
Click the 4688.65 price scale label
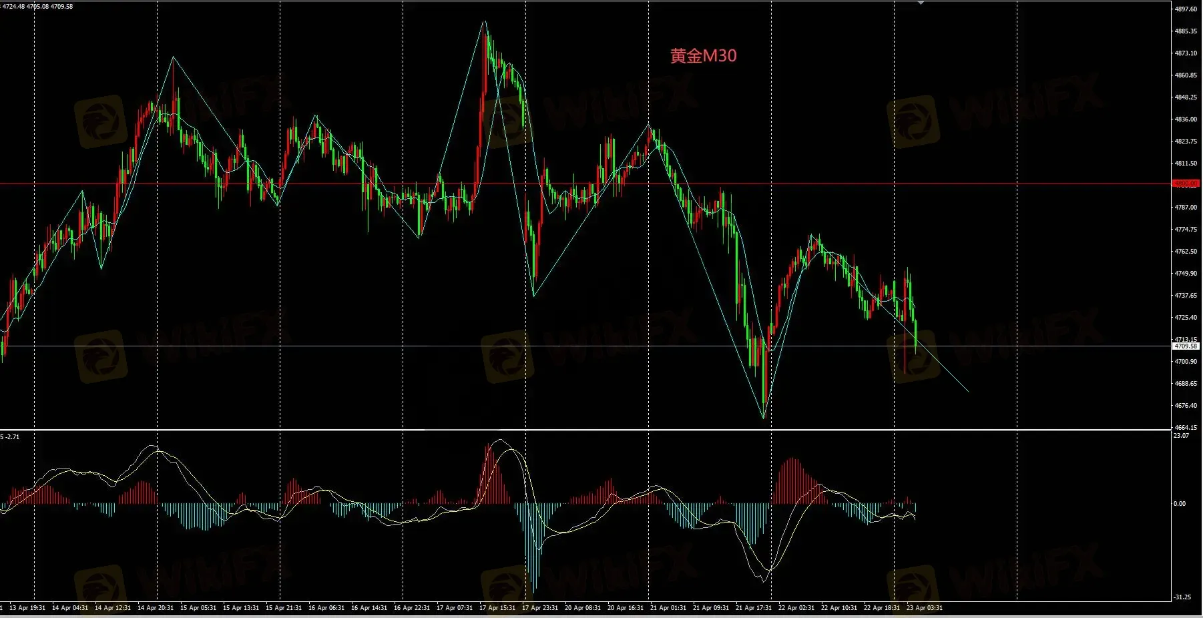pyautogui.click(x=1186, y=384)
